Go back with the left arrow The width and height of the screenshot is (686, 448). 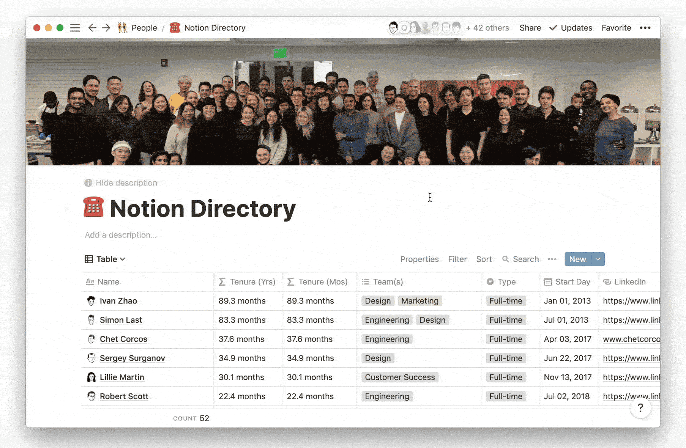(x=92, y=28)
